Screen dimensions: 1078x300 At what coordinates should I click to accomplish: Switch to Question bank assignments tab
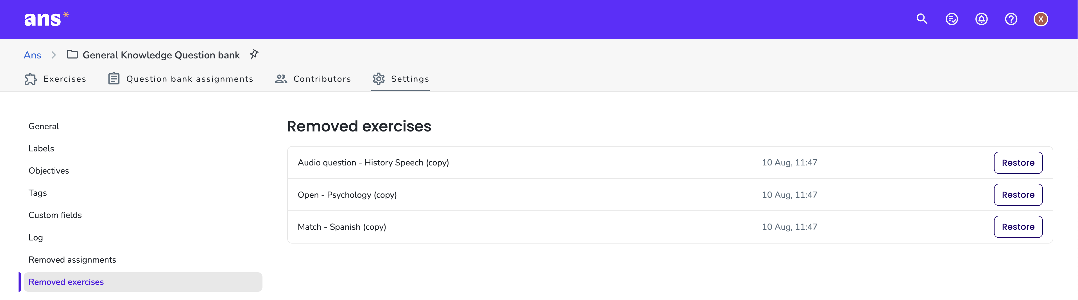(180, 79)
